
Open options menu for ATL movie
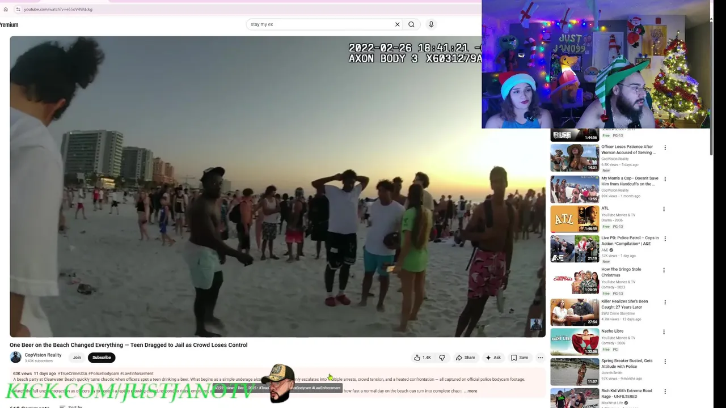tap(664, 209)
